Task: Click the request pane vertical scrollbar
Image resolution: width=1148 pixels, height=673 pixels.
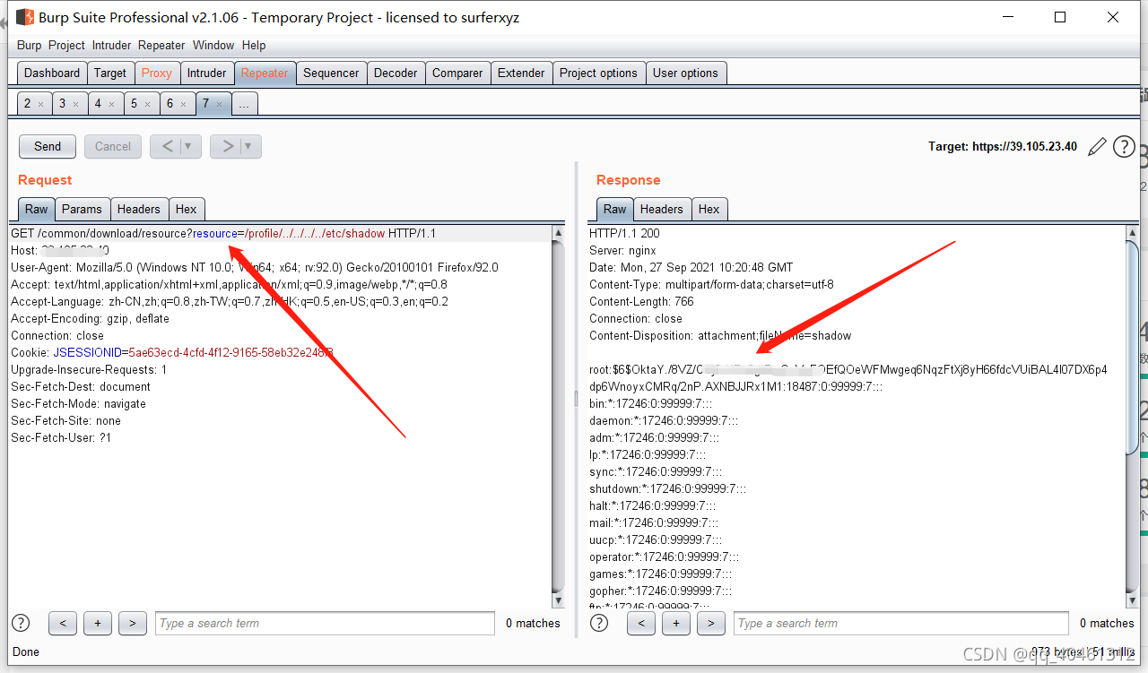Action: 558,417
